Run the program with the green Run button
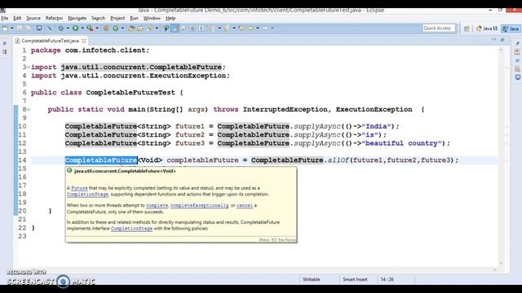 [76, 28]
